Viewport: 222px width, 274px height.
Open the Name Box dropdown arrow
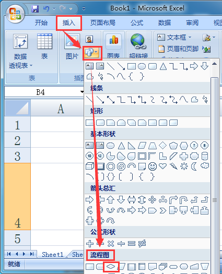click(82, 92)
